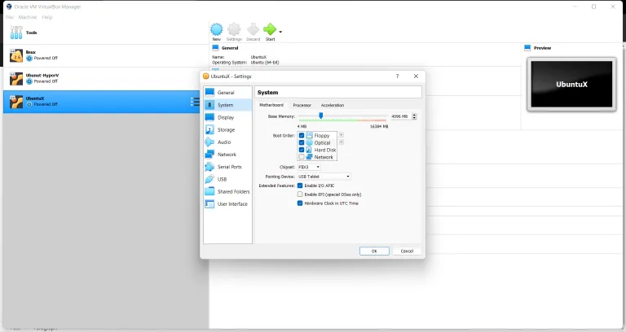Check the Network boot order checkbox

tap(302, 157)
